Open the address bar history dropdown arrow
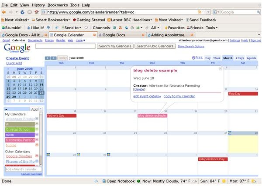Image resolution: width=262 pixels, height=186 pixels. (208, 12)
